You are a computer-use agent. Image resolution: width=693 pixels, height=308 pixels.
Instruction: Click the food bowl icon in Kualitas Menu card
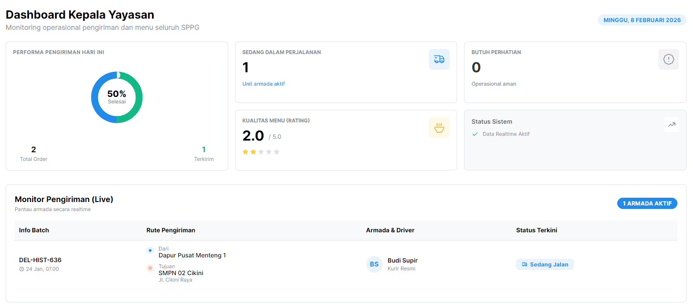439,128
